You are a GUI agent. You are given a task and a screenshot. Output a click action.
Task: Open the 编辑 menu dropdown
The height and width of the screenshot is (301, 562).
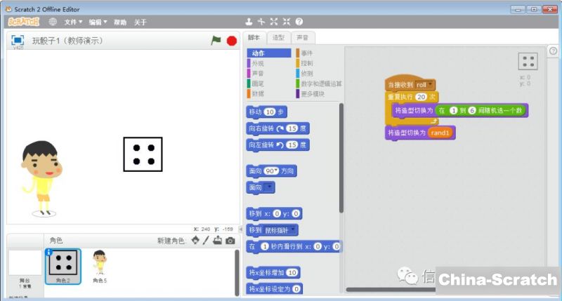tap(97, 22)
